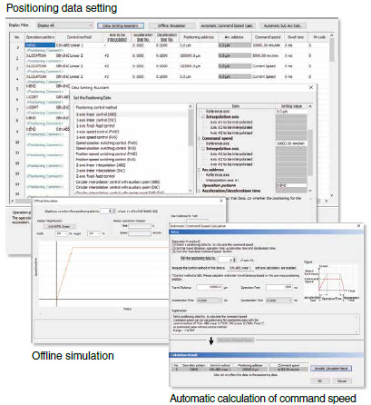Choose 1-axis speed control (RVS) method

97,137
